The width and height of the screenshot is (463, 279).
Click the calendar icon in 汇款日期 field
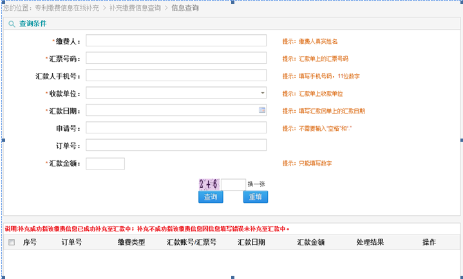coord(262,110)
